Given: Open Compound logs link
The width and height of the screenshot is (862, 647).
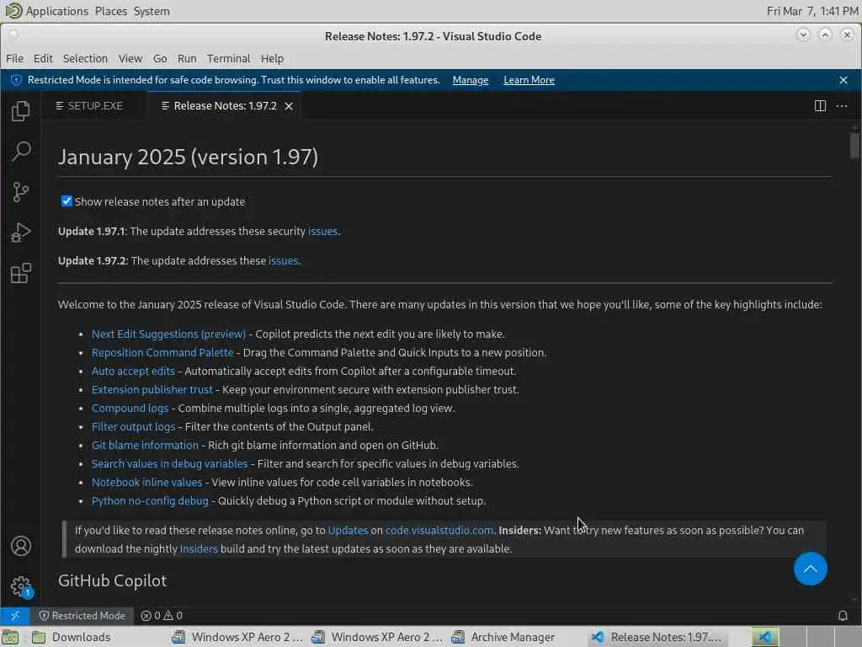Looking at the screenshot, I should click(x=130, y=409).
